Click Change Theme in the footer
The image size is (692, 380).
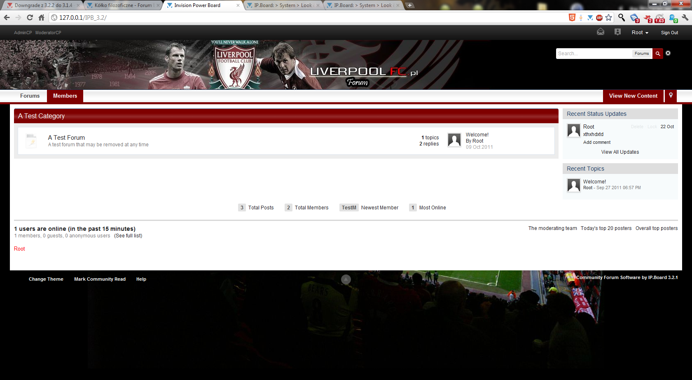[x=46, y=279]
